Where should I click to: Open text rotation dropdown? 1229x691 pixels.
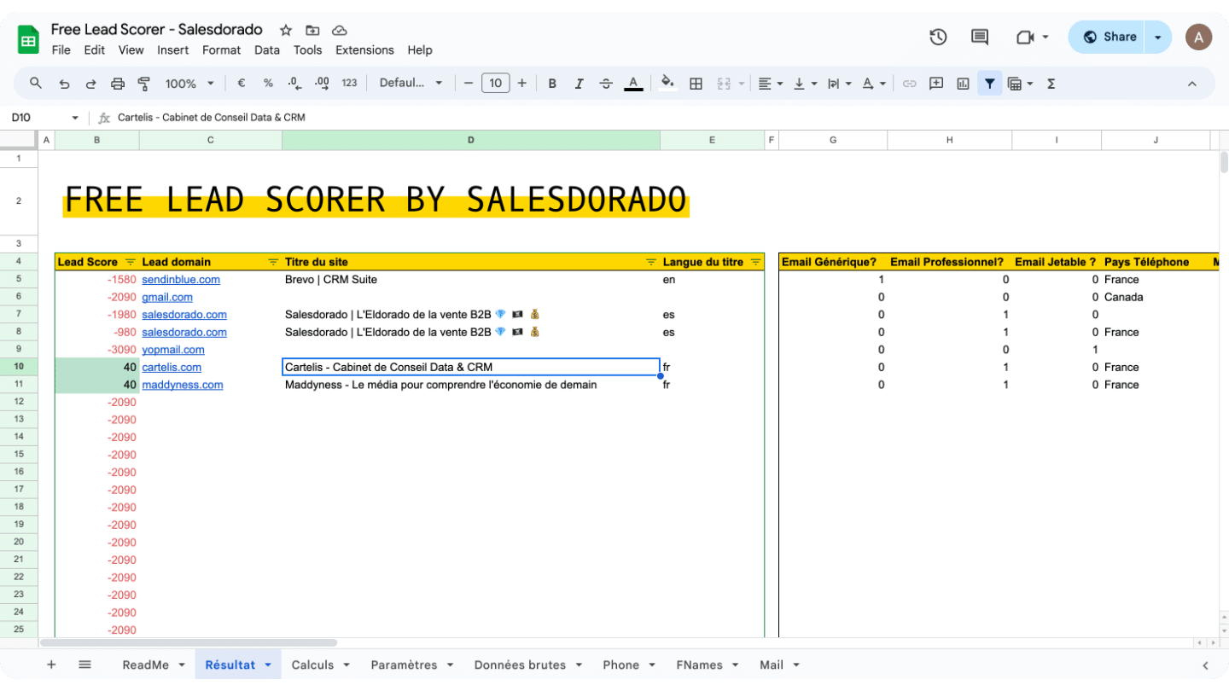874,84
